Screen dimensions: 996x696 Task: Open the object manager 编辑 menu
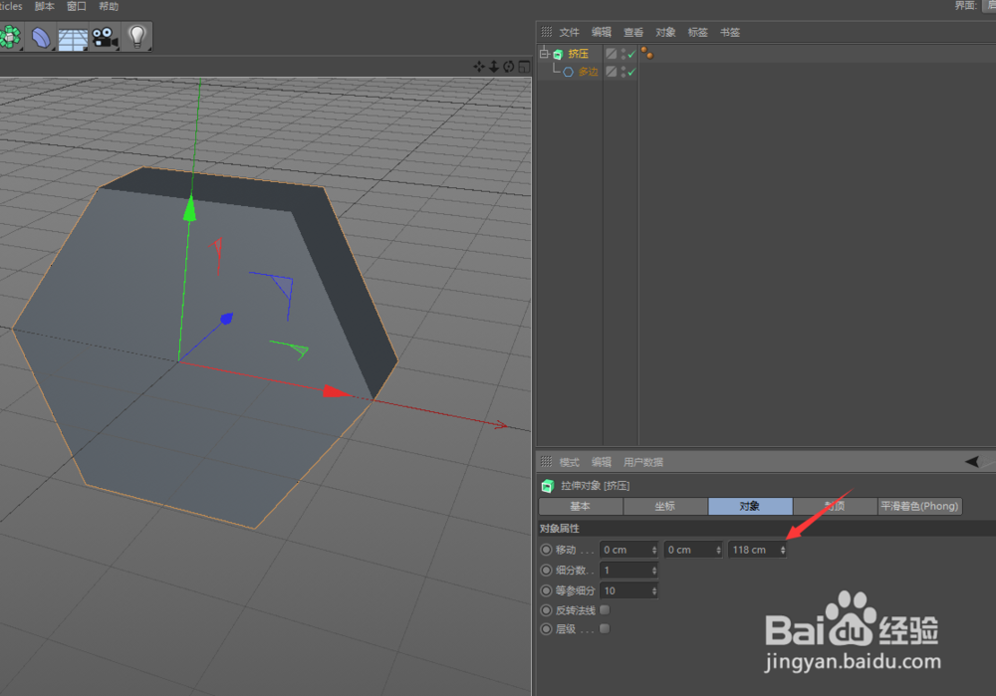point(602,33)
